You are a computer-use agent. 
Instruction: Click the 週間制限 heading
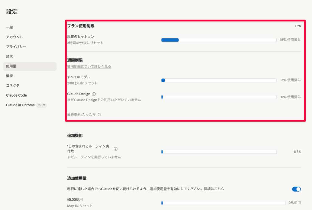[x=75, y=60]
